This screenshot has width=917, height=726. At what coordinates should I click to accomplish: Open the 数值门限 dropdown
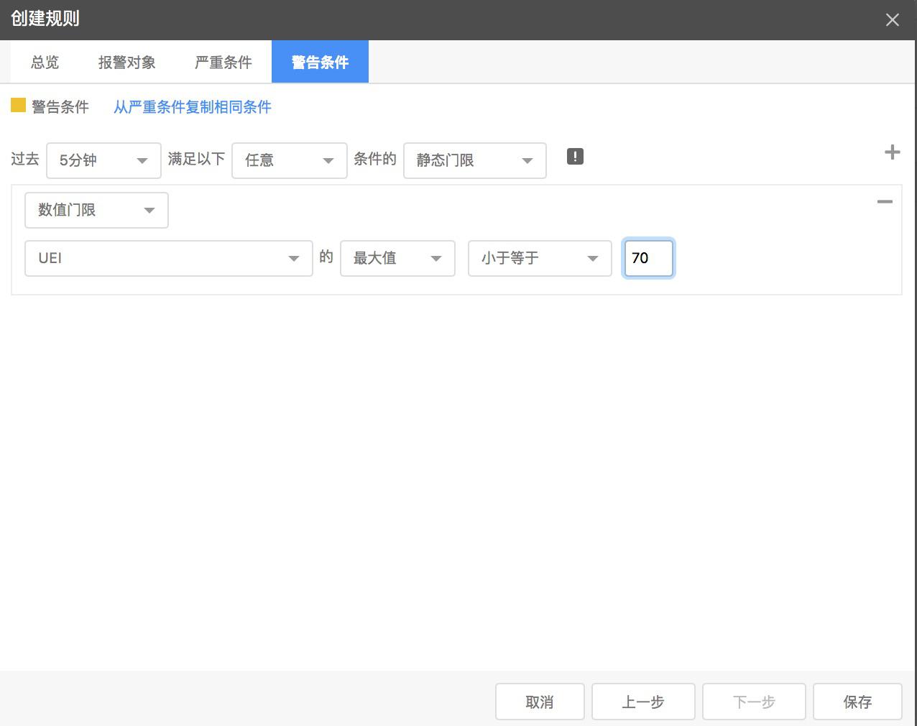pos(96,210)
